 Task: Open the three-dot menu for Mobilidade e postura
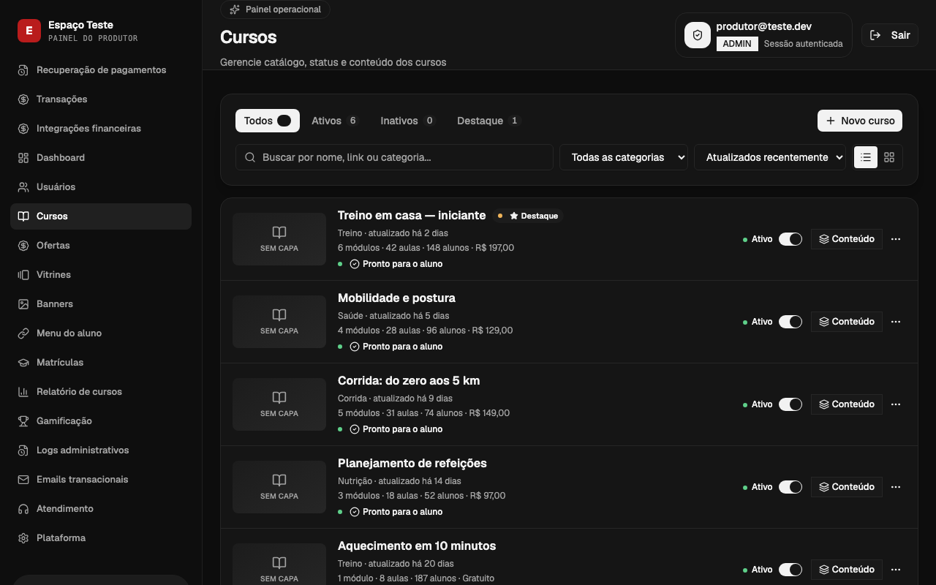[x=896, y=322]
